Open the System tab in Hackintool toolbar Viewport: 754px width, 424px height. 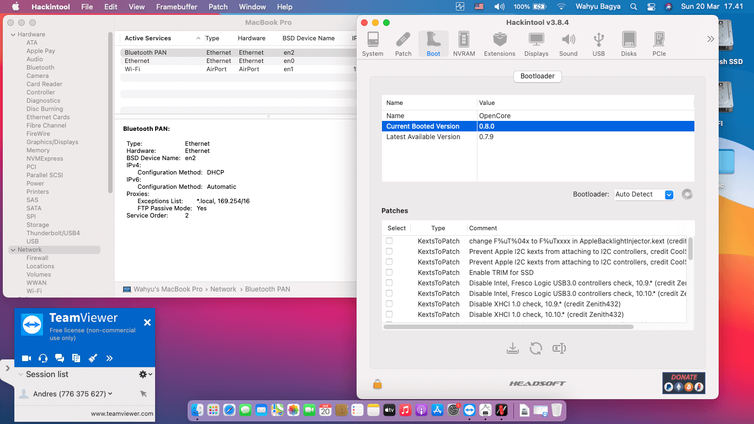coord(373,44)
